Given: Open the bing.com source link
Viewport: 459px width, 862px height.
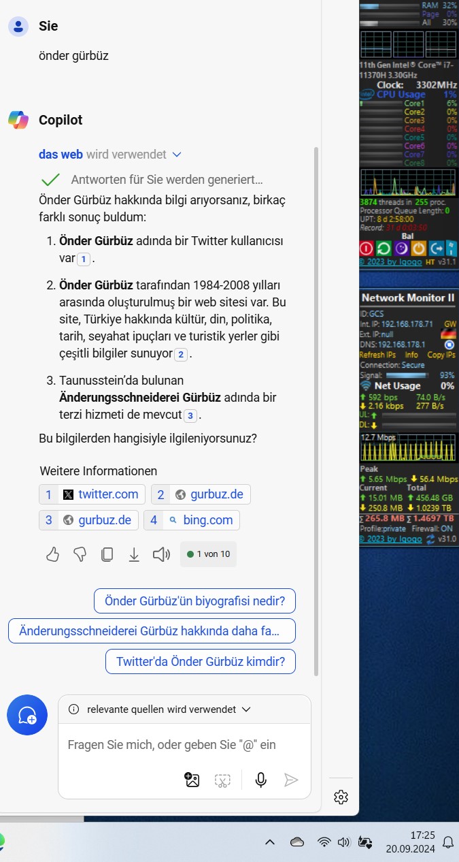Looking at the screenshot, I should pos(192,520).
